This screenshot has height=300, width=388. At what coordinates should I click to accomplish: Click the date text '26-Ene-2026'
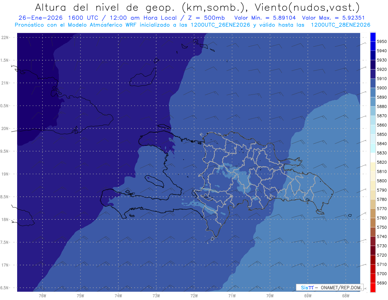[40, 18]
